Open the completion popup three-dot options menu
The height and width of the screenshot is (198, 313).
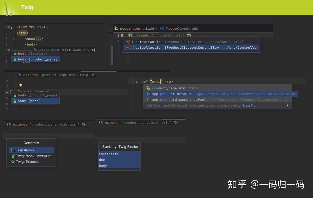287,106
